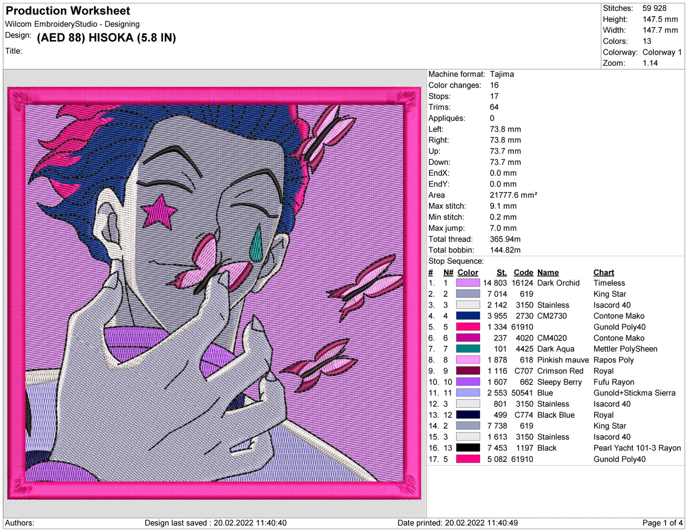Click 'Timeless' in the Chart column
This screenshot has height=532, width=688.
click(x=609, y=283)
